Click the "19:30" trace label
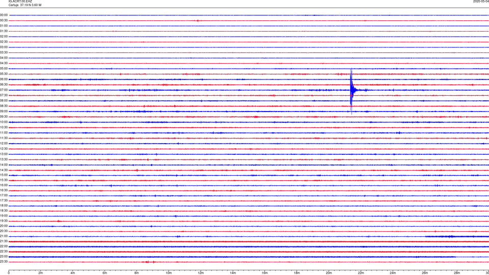Image resolution: width=489 pixels, height=275 pixels. (4, 221)
